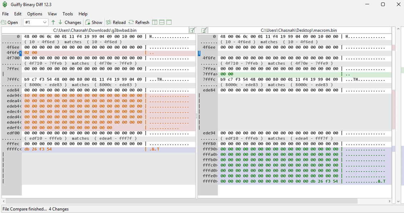
Task: Click horizontal scrollbar left arrow
Action: [x=4, y=201]
